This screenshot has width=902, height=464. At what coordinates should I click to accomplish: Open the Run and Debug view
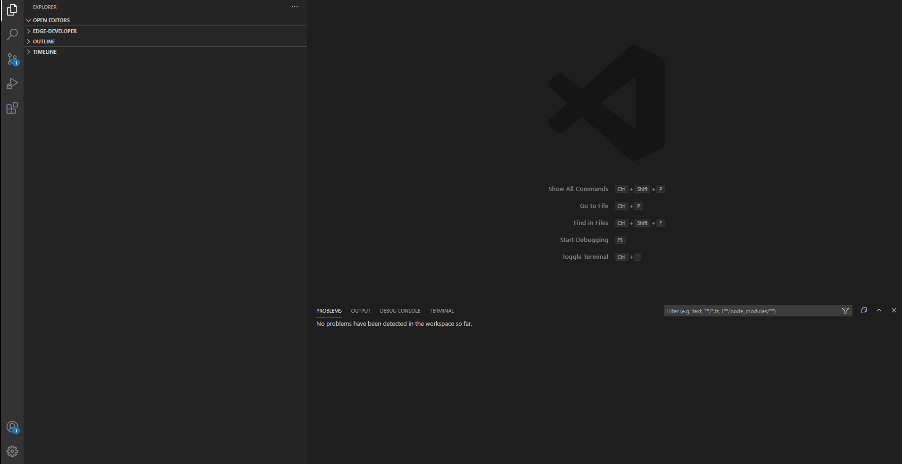pos(12,84)
